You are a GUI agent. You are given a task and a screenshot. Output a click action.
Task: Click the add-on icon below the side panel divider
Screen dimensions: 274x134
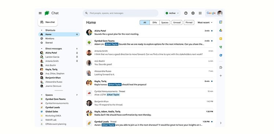tap(221, 67)
